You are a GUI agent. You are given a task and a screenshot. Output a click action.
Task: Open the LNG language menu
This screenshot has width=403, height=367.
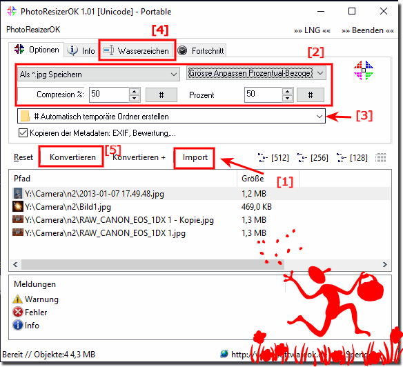pyautogui.click(x=313, y=30)
